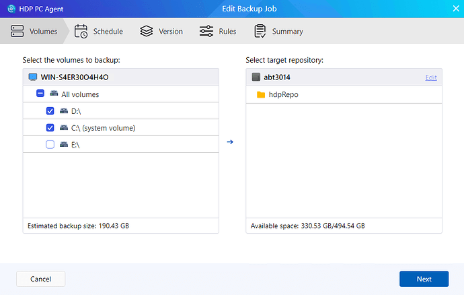This screenshot has height=295, width=464.
Task: Click the hdpRepo folder icon
Action: click(261, 95)
